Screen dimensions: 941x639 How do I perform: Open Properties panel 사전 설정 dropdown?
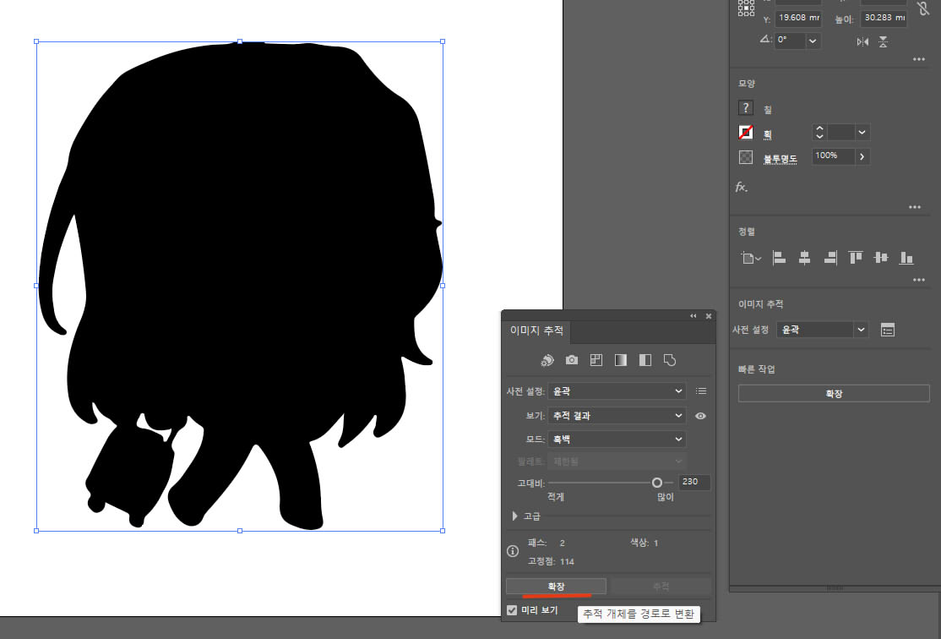click(822, 330)
